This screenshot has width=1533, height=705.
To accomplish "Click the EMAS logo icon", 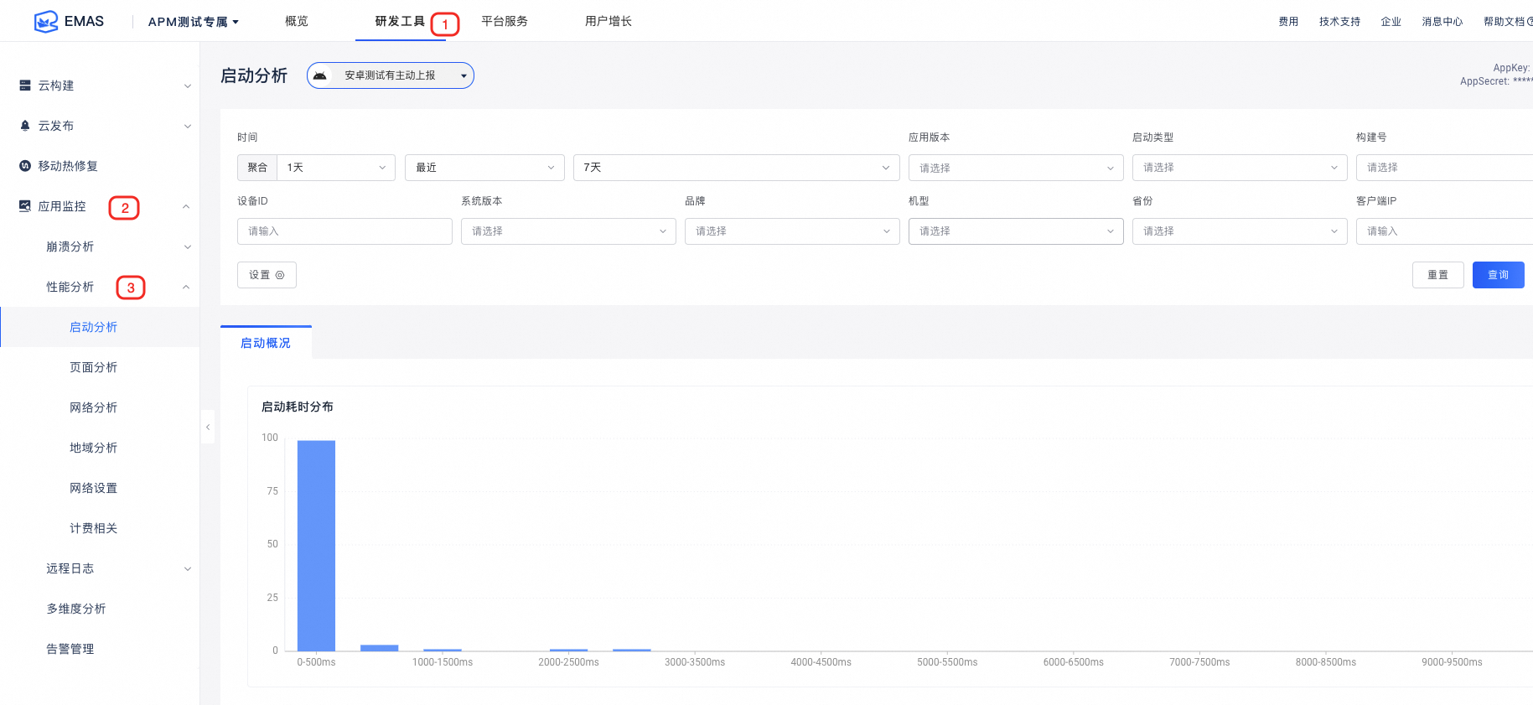I will coord(45,21).
